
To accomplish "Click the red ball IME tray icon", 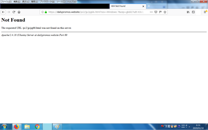I will [x=162, y=126].
